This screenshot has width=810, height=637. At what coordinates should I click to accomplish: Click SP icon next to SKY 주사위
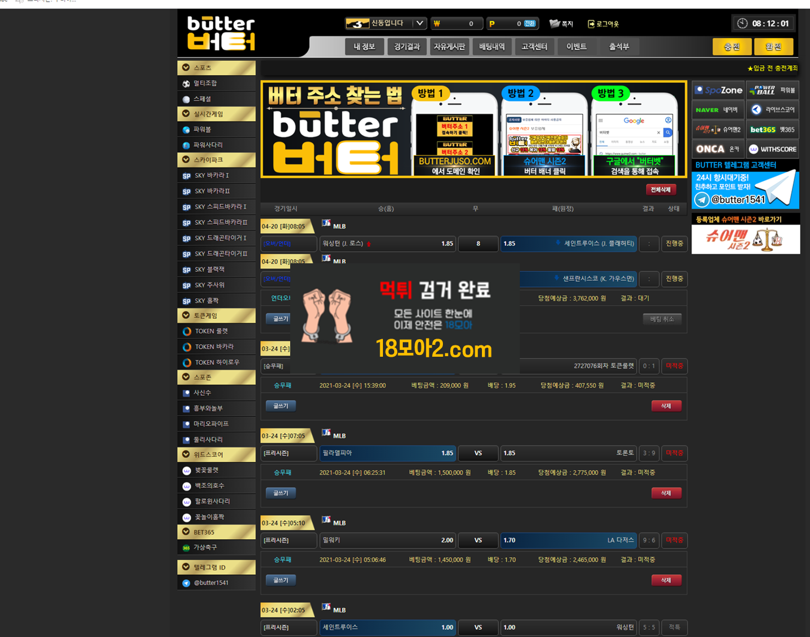pos(187,285)
